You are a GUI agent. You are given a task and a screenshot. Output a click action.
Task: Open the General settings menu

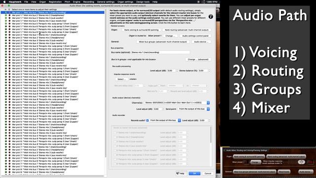pyautogui.click(x=106, y=2)
